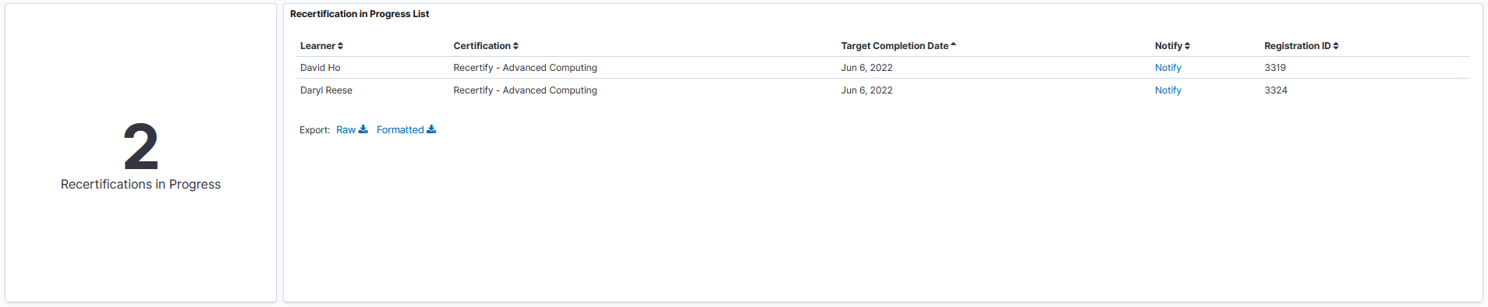The image size is (1488, 307).
Task: Click download icon next to Raw
Action: pyautogui.click(x=363, y=129)
